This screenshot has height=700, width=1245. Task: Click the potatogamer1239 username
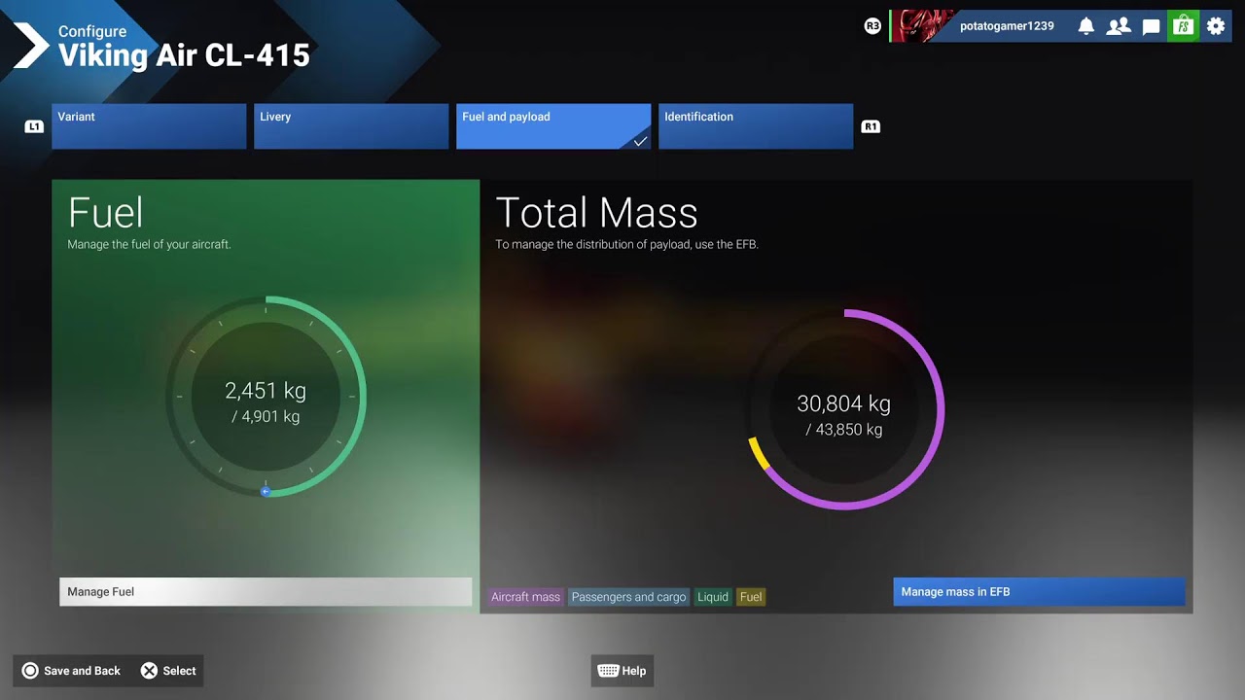[x=1007, y=26]
